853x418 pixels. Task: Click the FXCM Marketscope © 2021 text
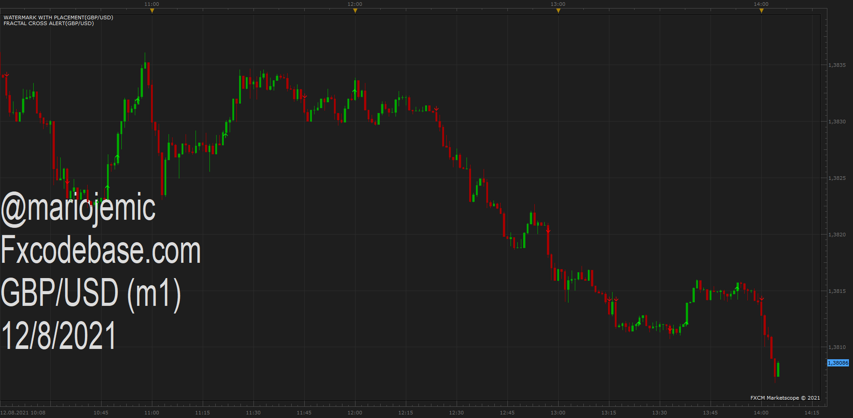[785, 398]
